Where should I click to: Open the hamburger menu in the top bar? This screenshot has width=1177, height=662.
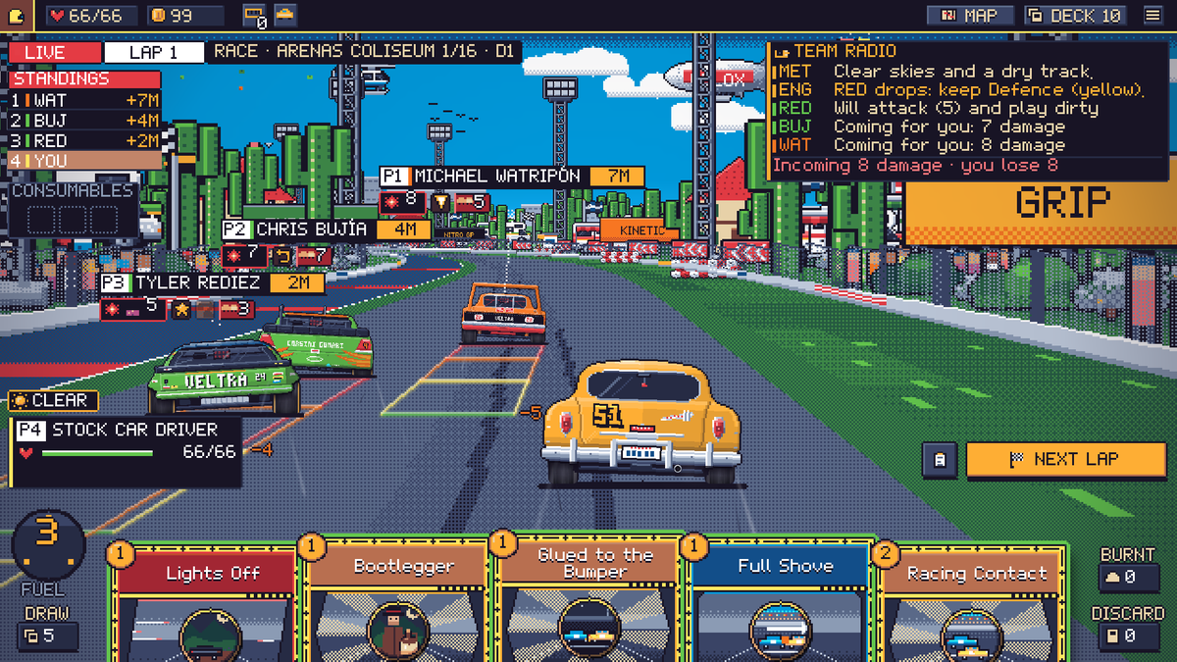tap(1151, 16)
